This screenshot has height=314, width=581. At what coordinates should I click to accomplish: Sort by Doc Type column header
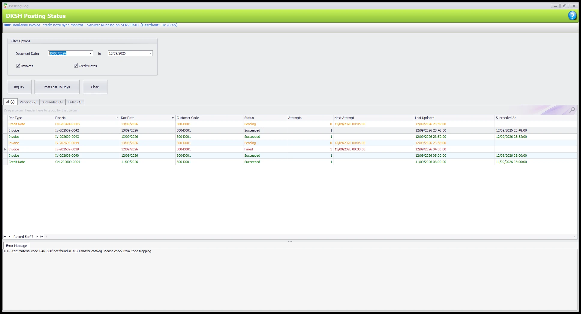point(31,118)
